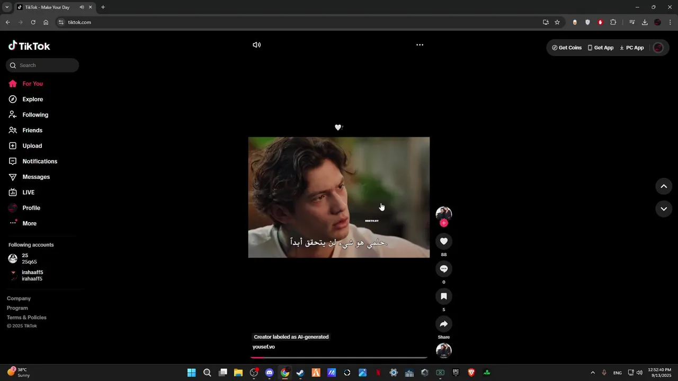678x381 pixels.
Task: Open the three-dot video options menu
Action: coord(420,45)
